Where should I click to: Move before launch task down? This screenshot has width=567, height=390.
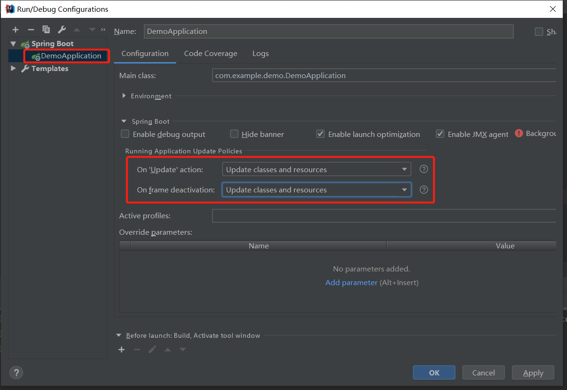tap(183, 350)
